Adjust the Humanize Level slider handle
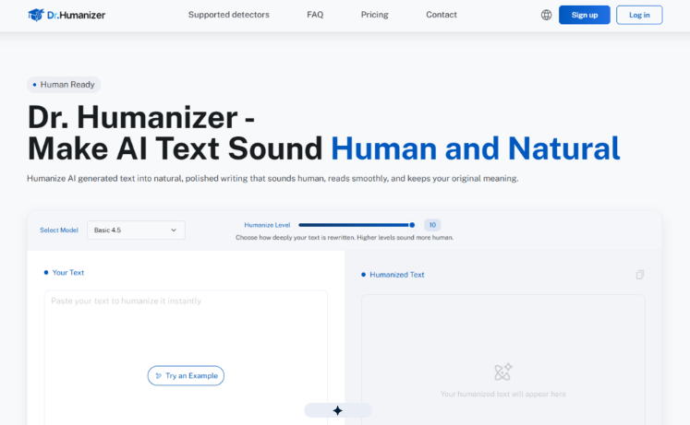Viewport: 690px width, 425px height. click(412, 225)
